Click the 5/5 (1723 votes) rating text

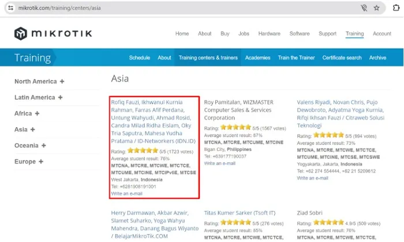[x=176, y=152]
